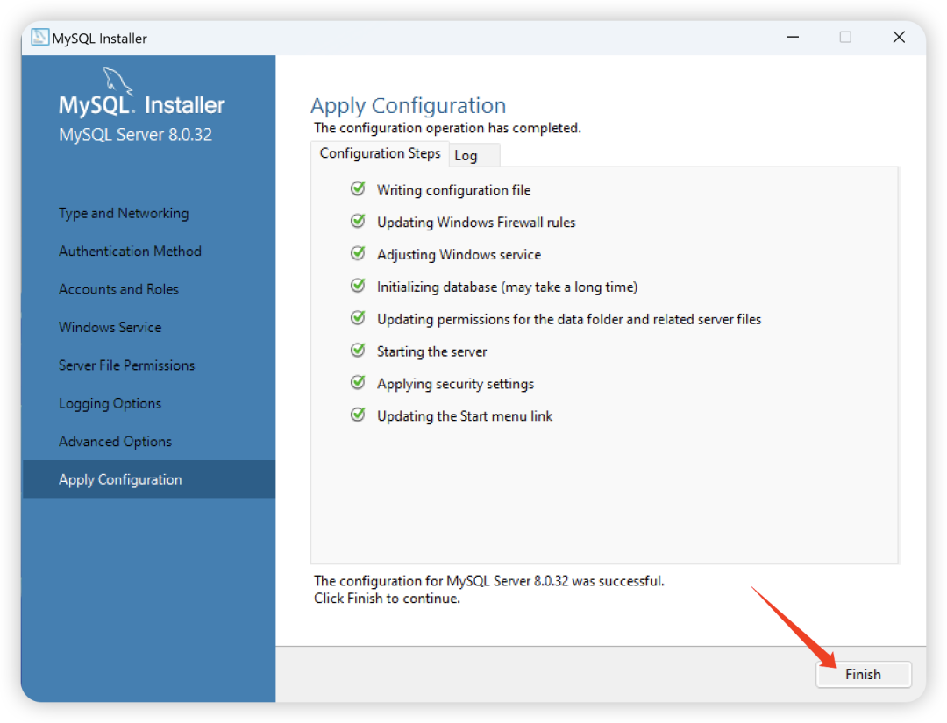Select the Configuration Steps tab
The image size is (947, 723).
coord(380,154)
